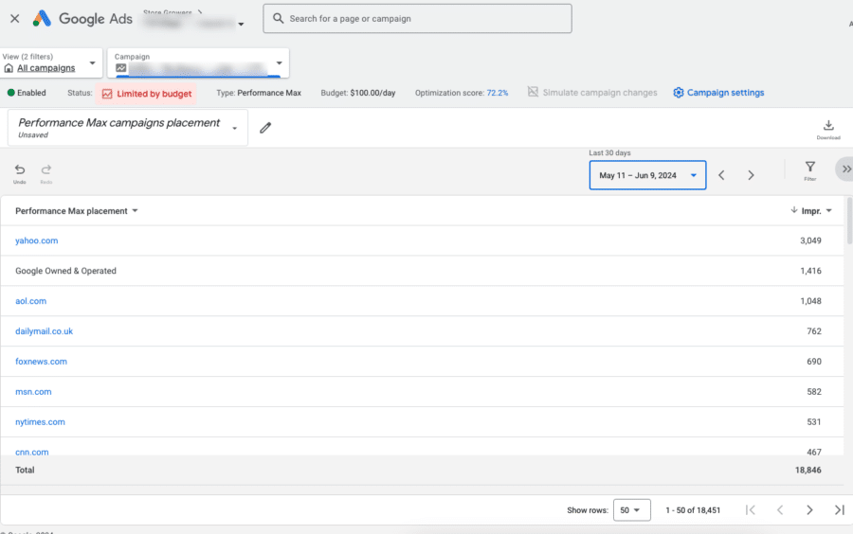853x534 pixels.
Task: Click the 1,416 impressions value
Action: 810,271
